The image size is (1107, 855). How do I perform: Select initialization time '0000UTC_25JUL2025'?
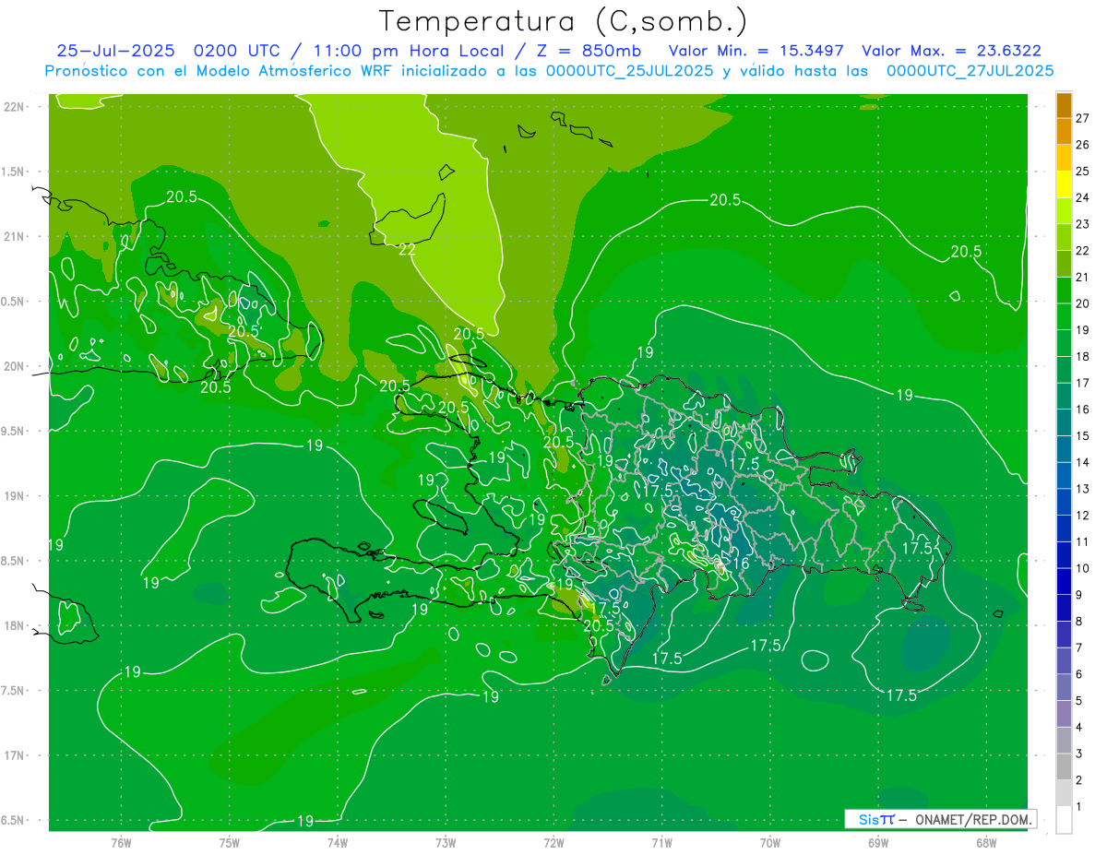click(630, 71)
